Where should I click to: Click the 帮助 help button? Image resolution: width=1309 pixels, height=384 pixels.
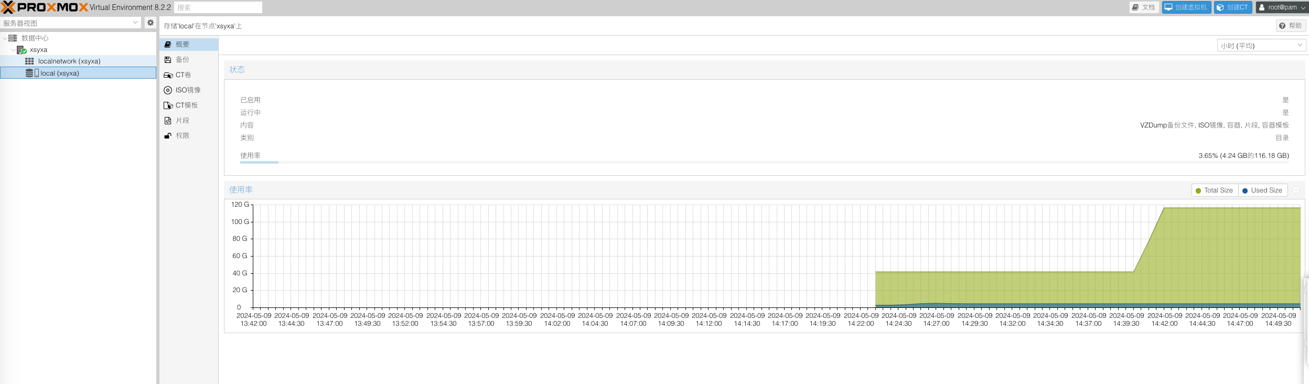1290,26
